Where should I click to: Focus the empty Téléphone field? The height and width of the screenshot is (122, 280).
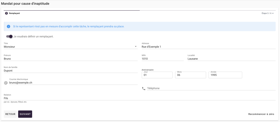(x=211, y=88)
